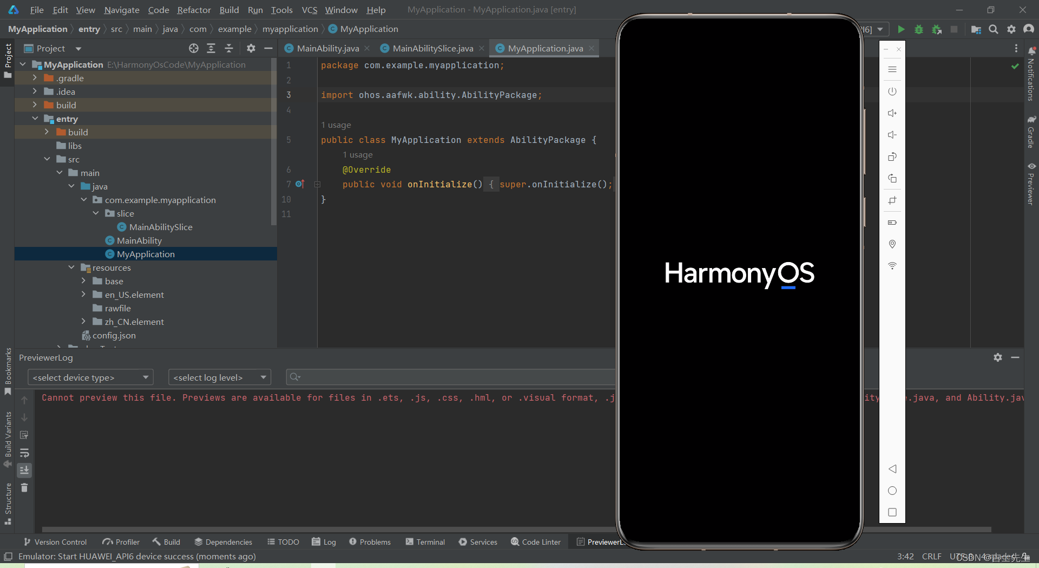The image size is (1039, 568).
Task: Open the Profiler tool window
Action: click(x=121, y=542)
